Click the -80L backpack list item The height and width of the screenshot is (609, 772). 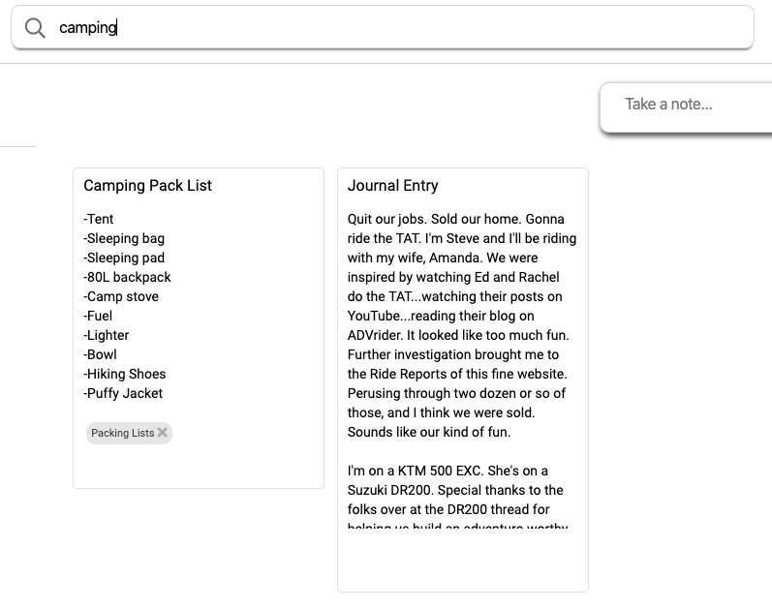(x=127, y=278)
